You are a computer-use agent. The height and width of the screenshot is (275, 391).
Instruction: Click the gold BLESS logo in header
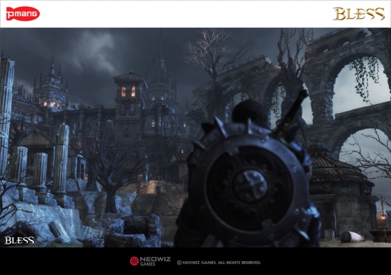(x=359, y=14)
